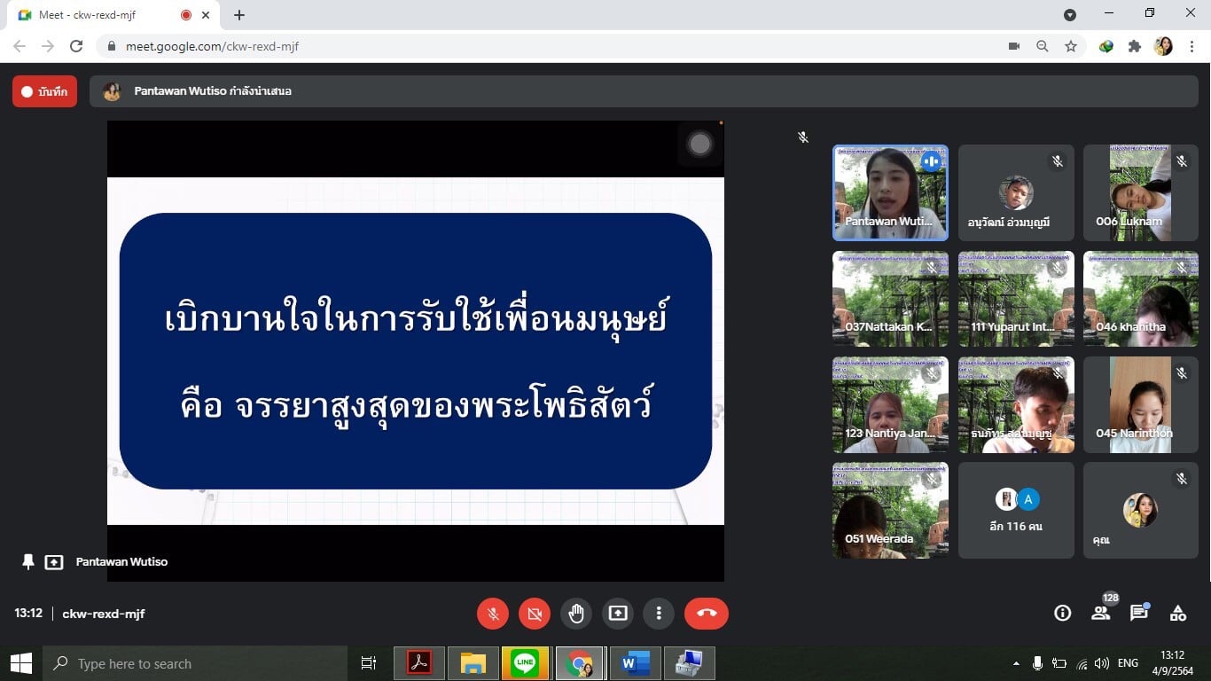Unpin Pantawan Wutiso's presentation pin icon

coord(28,562)
